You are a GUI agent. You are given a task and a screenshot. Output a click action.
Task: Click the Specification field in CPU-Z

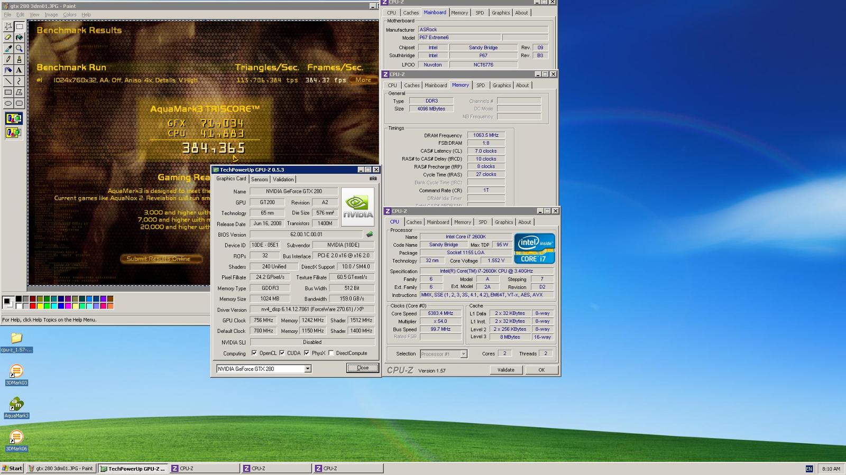coord(486,271)
